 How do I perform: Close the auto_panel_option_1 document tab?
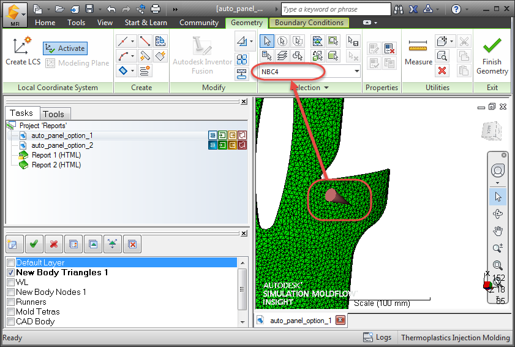(x=340, y=320)
